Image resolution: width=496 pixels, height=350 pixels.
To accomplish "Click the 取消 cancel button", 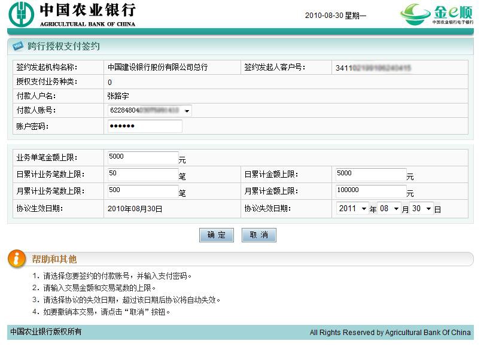I will 258,235.
